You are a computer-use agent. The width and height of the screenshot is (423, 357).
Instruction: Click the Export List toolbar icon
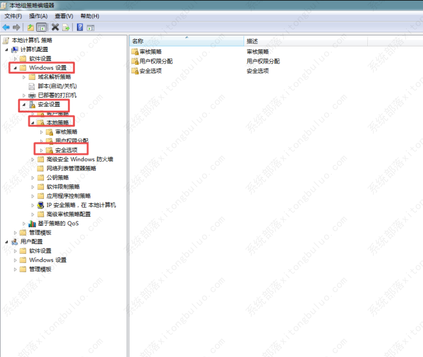click(x=65, y=27)
